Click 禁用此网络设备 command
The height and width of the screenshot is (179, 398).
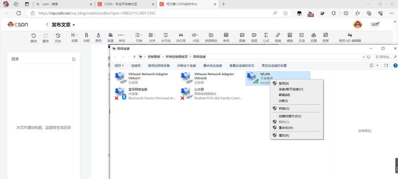point(159,66)
